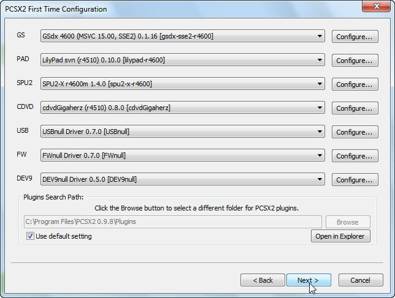Open the SPU2 plugin dropdown
The height and width of the screenshot is (298, 395).
pyautogui.click(x=183, y=84)
